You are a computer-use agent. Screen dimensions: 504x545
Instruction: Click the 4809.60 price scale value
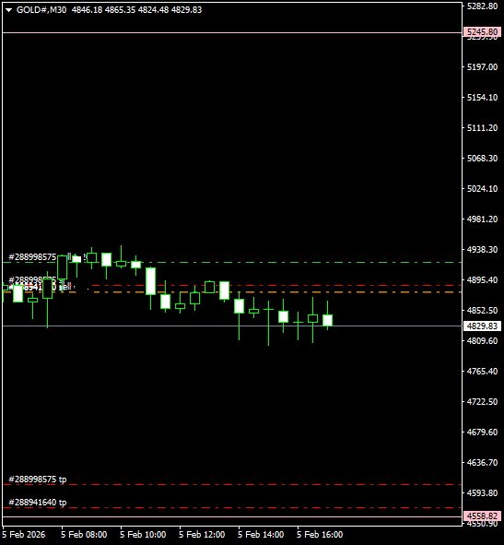pyautogui.click(x=482, y=340)
